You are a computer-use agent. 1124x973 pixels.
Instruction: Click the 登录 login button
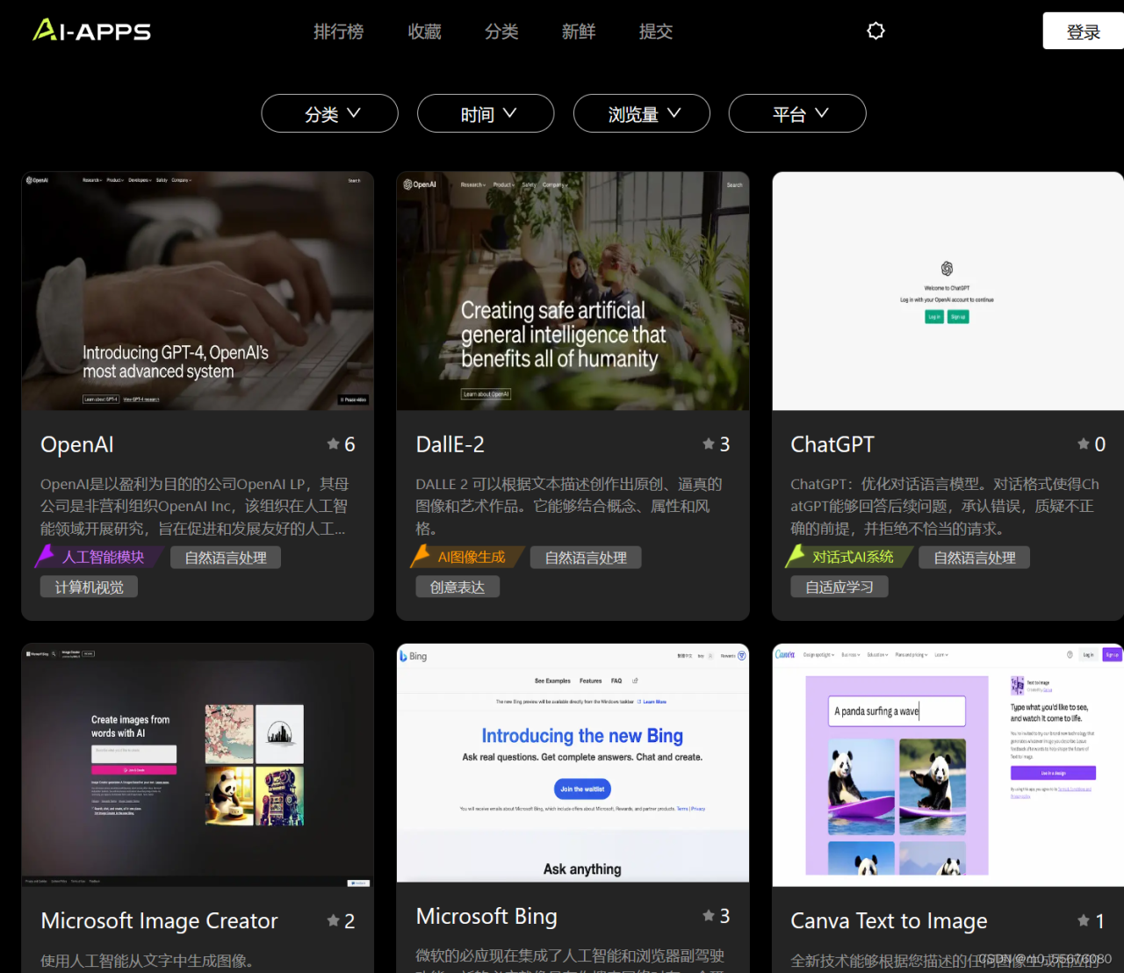click(x=1084, y=32)
